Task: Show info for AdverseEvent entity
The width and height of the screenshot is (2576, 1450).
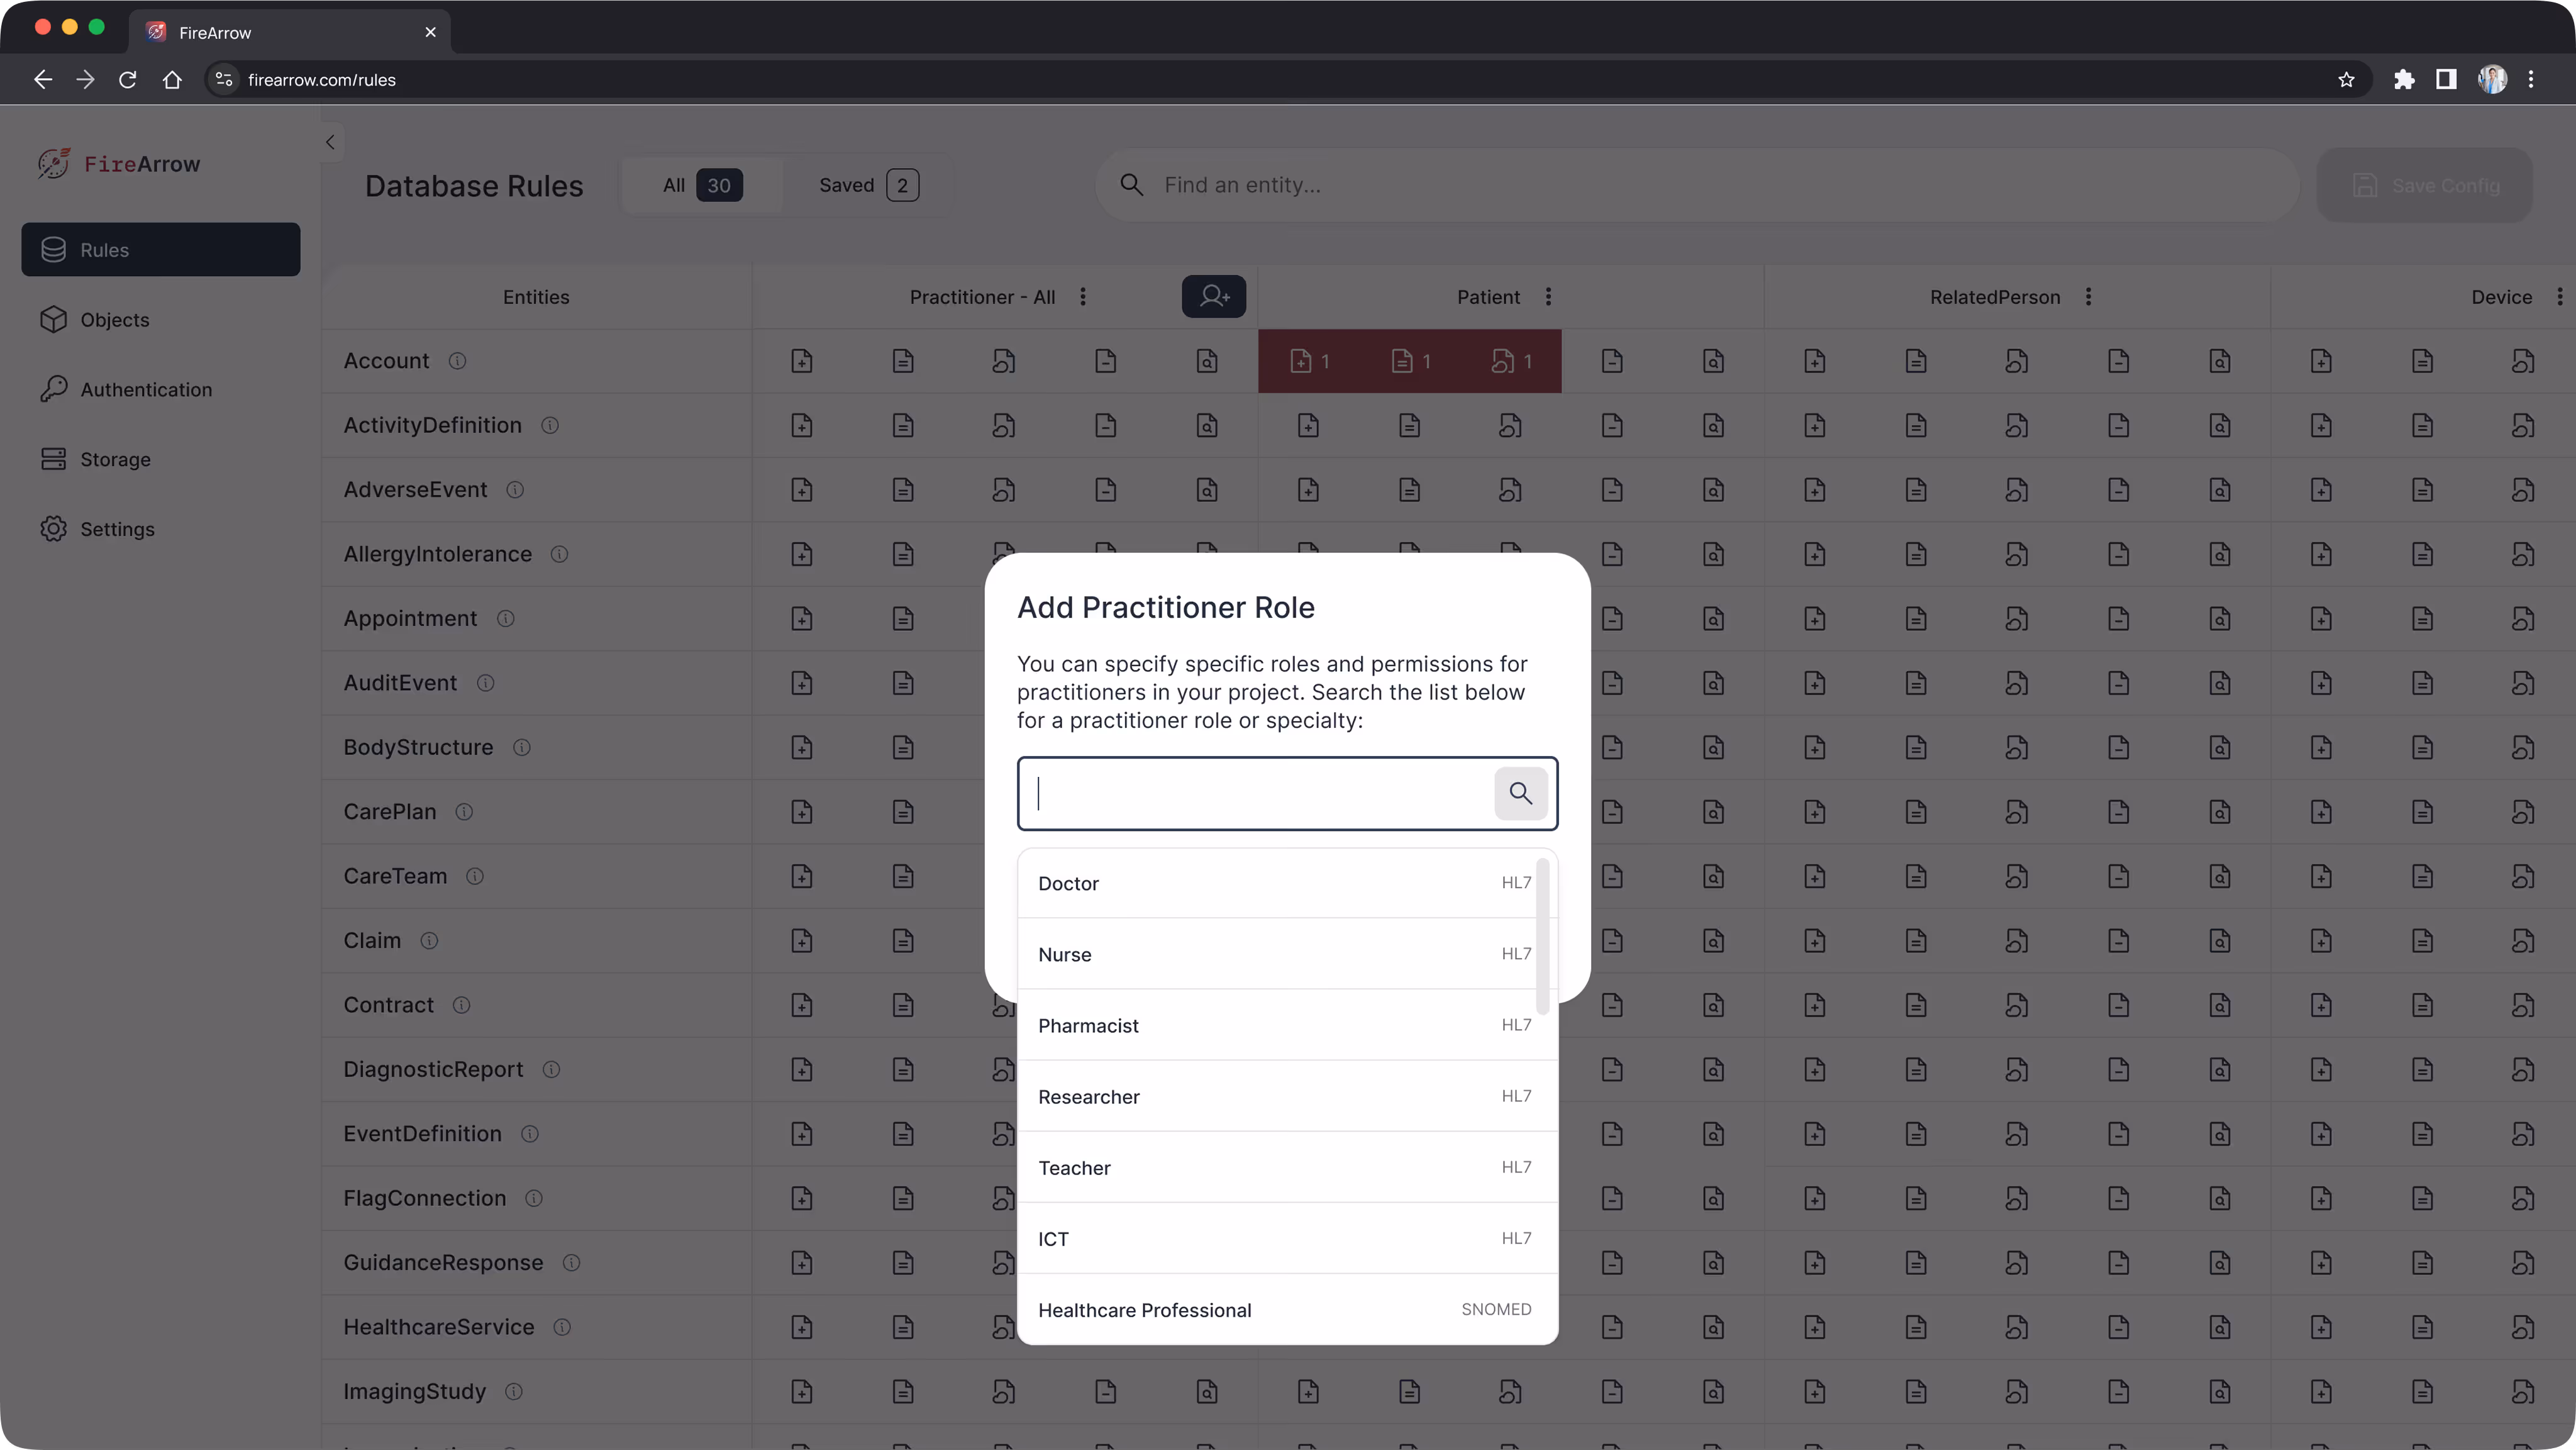Action: pyautogui.click(x=515, y=490)
